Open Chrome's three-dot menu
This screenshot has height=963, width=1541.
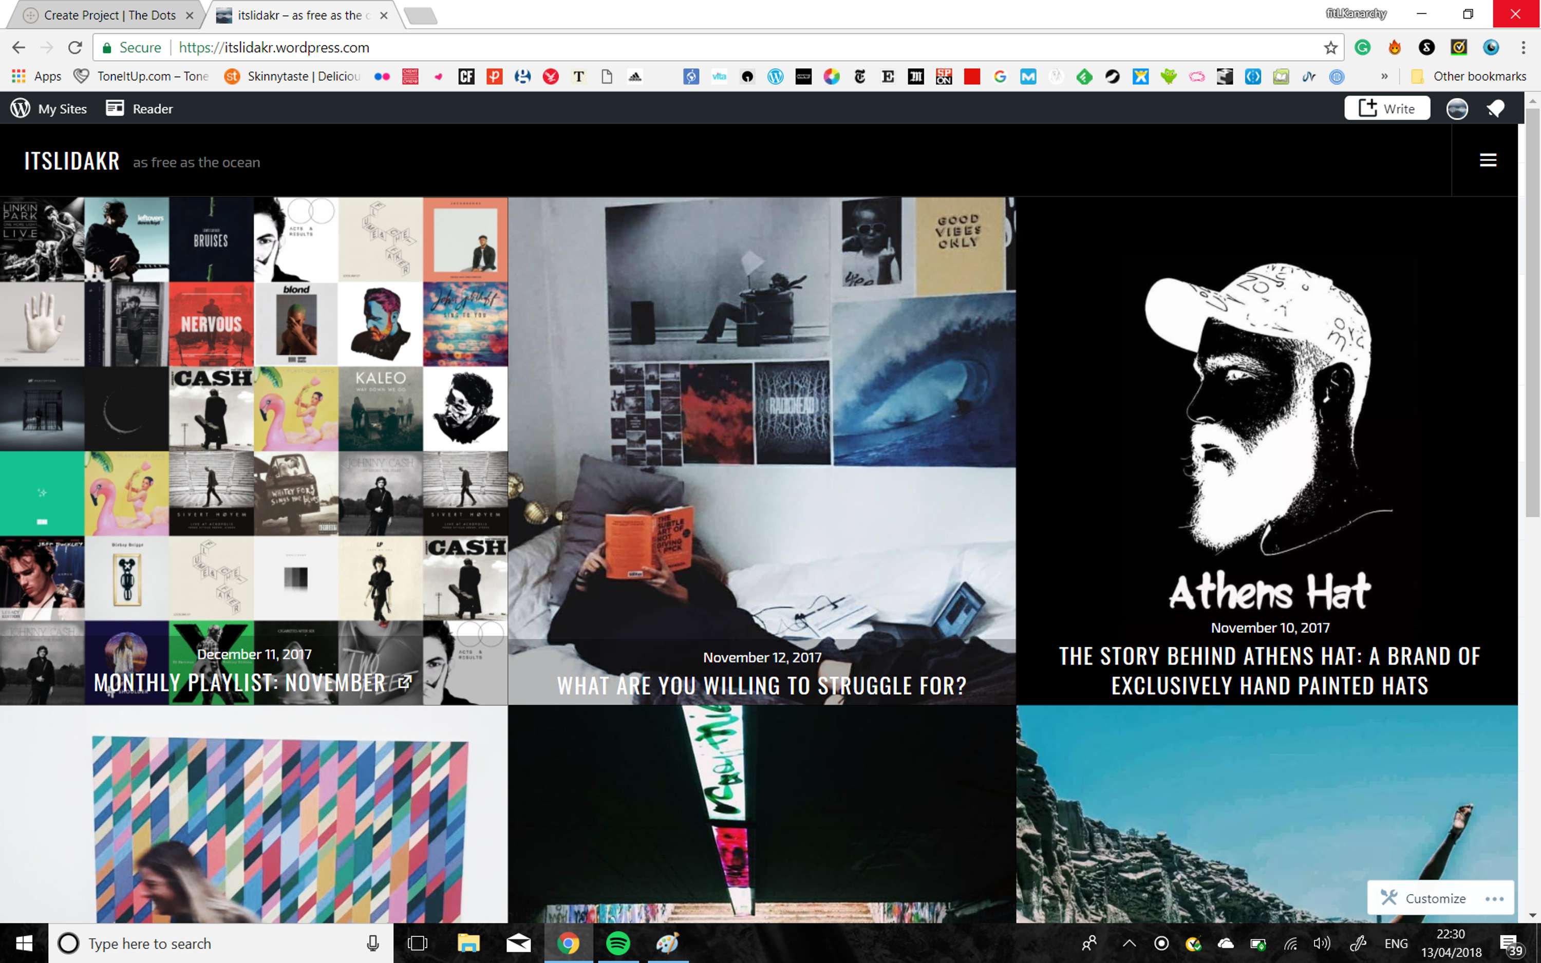click(x=1524, y=47)
